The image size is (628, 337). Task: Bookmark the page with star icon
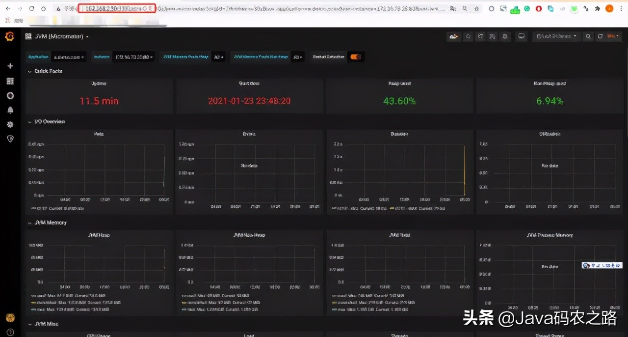point(476,9)
